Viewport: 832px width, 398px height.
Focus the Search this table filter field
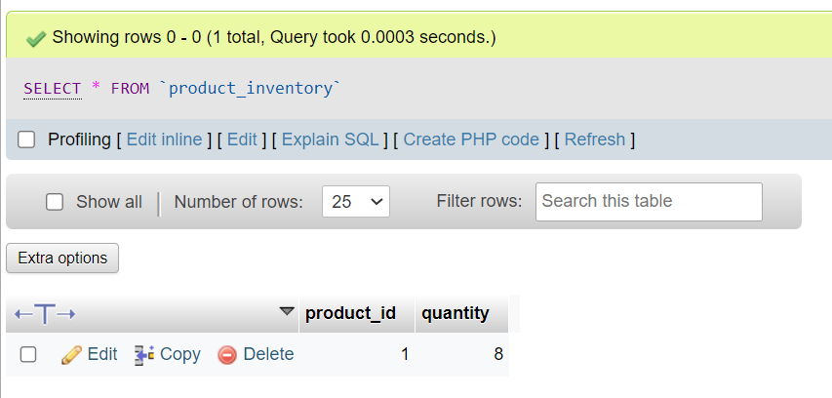click(648, 202)
